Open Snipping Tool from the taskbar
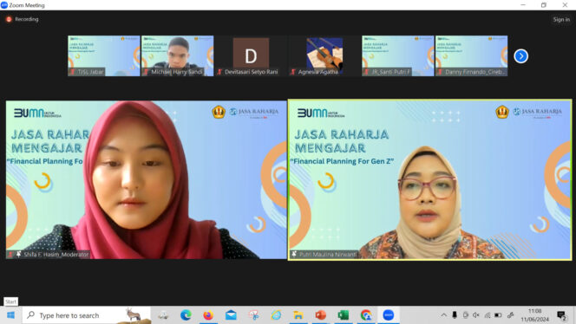 [253, 315]
